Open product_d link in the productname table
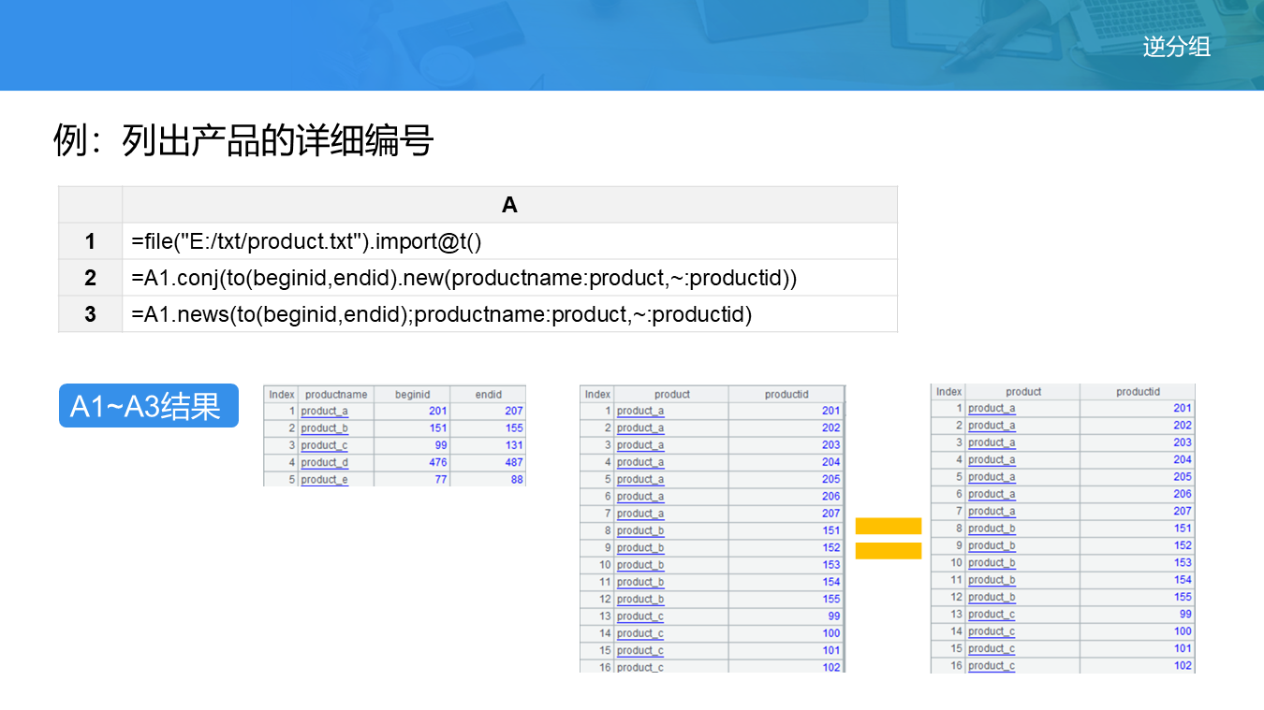The image size is (1264, 710). coord(324,462)
